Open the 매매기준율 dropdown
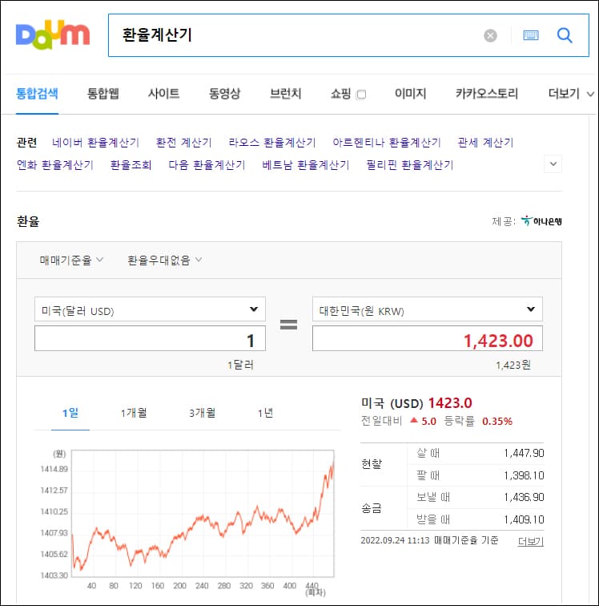The image size is (599, 606). click(71, 260)
